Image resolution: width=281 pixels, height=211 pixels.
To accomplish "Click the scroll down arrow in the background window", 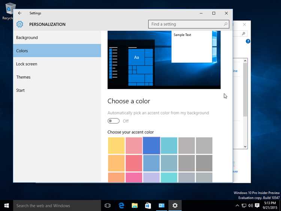I will (x=245, y=146).
